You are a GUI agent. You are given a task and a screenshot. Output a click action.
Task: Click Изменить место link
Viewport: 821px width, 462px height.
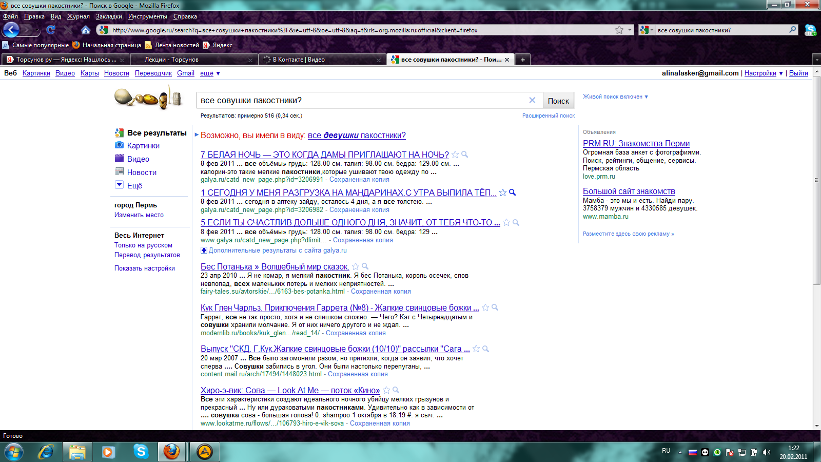[139, 215]
